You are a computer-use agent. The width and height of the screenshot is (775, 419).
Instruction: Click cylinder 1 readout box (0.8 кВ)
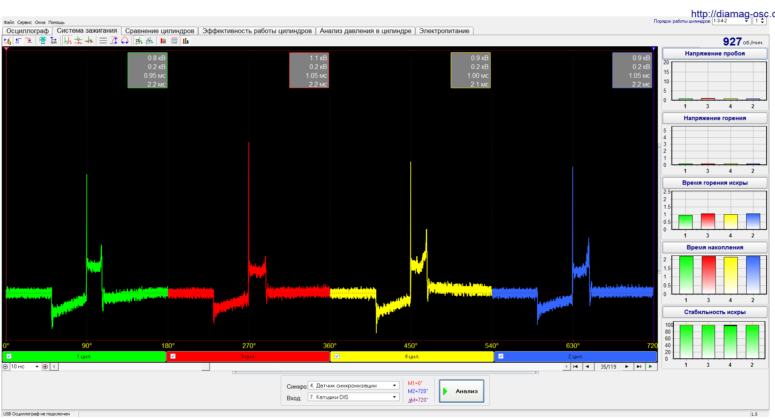[148, 70]
